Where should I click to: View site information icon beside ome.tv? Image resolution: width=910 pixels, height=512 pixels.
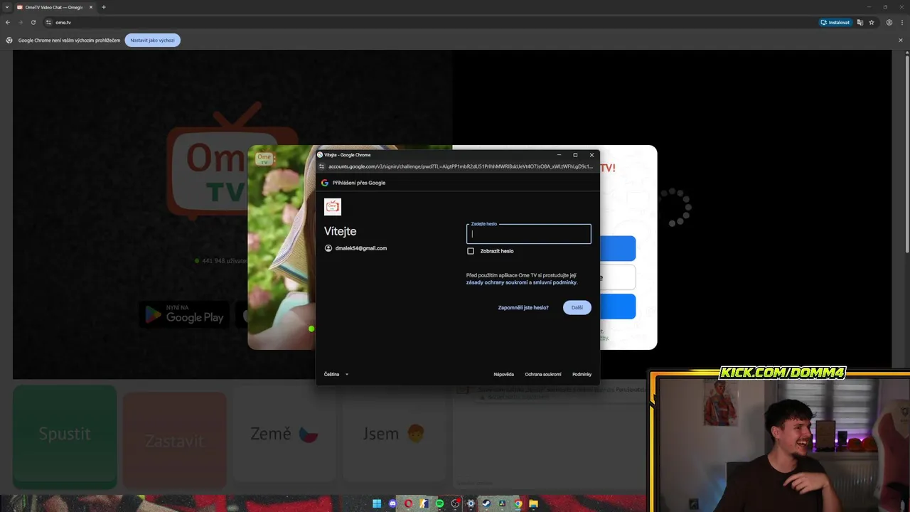(x=48, y=22)
